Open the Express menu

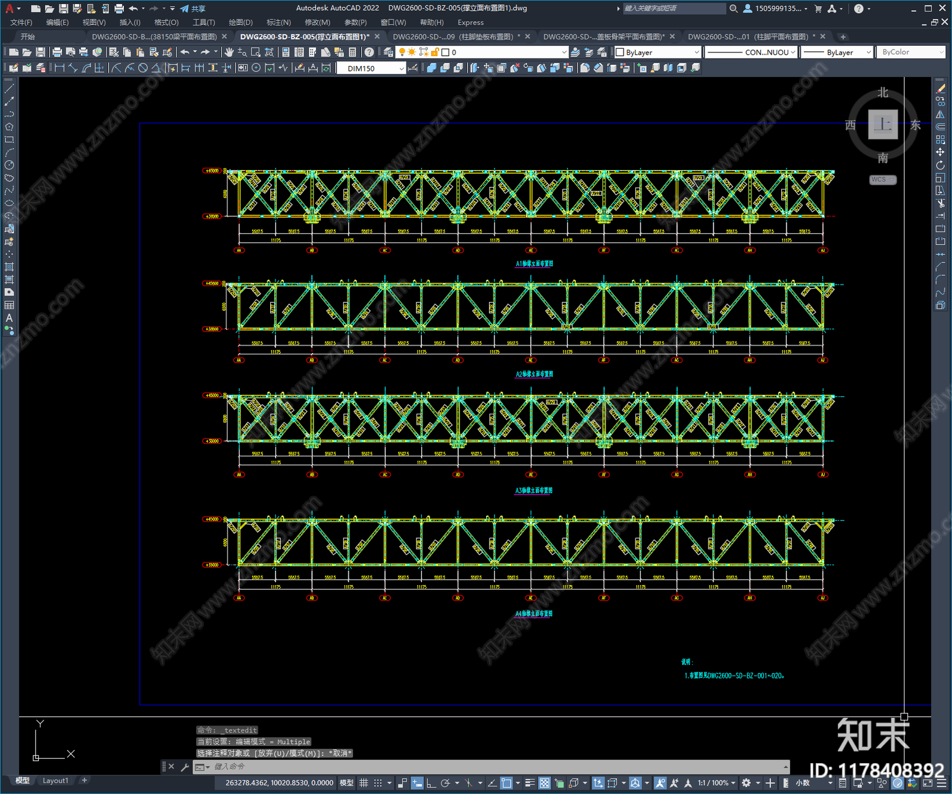click(x=471, y=23)
